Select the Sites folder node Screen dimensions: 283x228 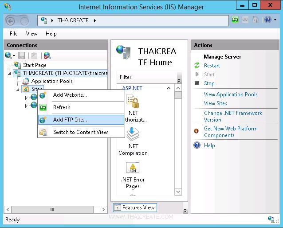click(32, 89)
